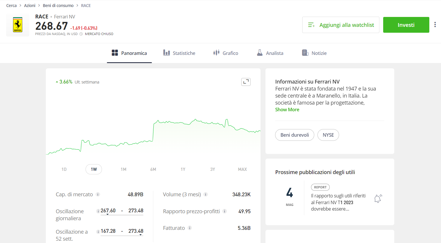
Task: Click the Informazioni su Ferrari NV heading
Action: 307,81
